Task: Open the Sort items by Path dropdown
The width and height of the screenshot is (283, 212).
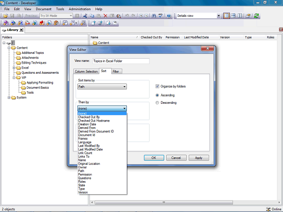Action: [102, 87]
